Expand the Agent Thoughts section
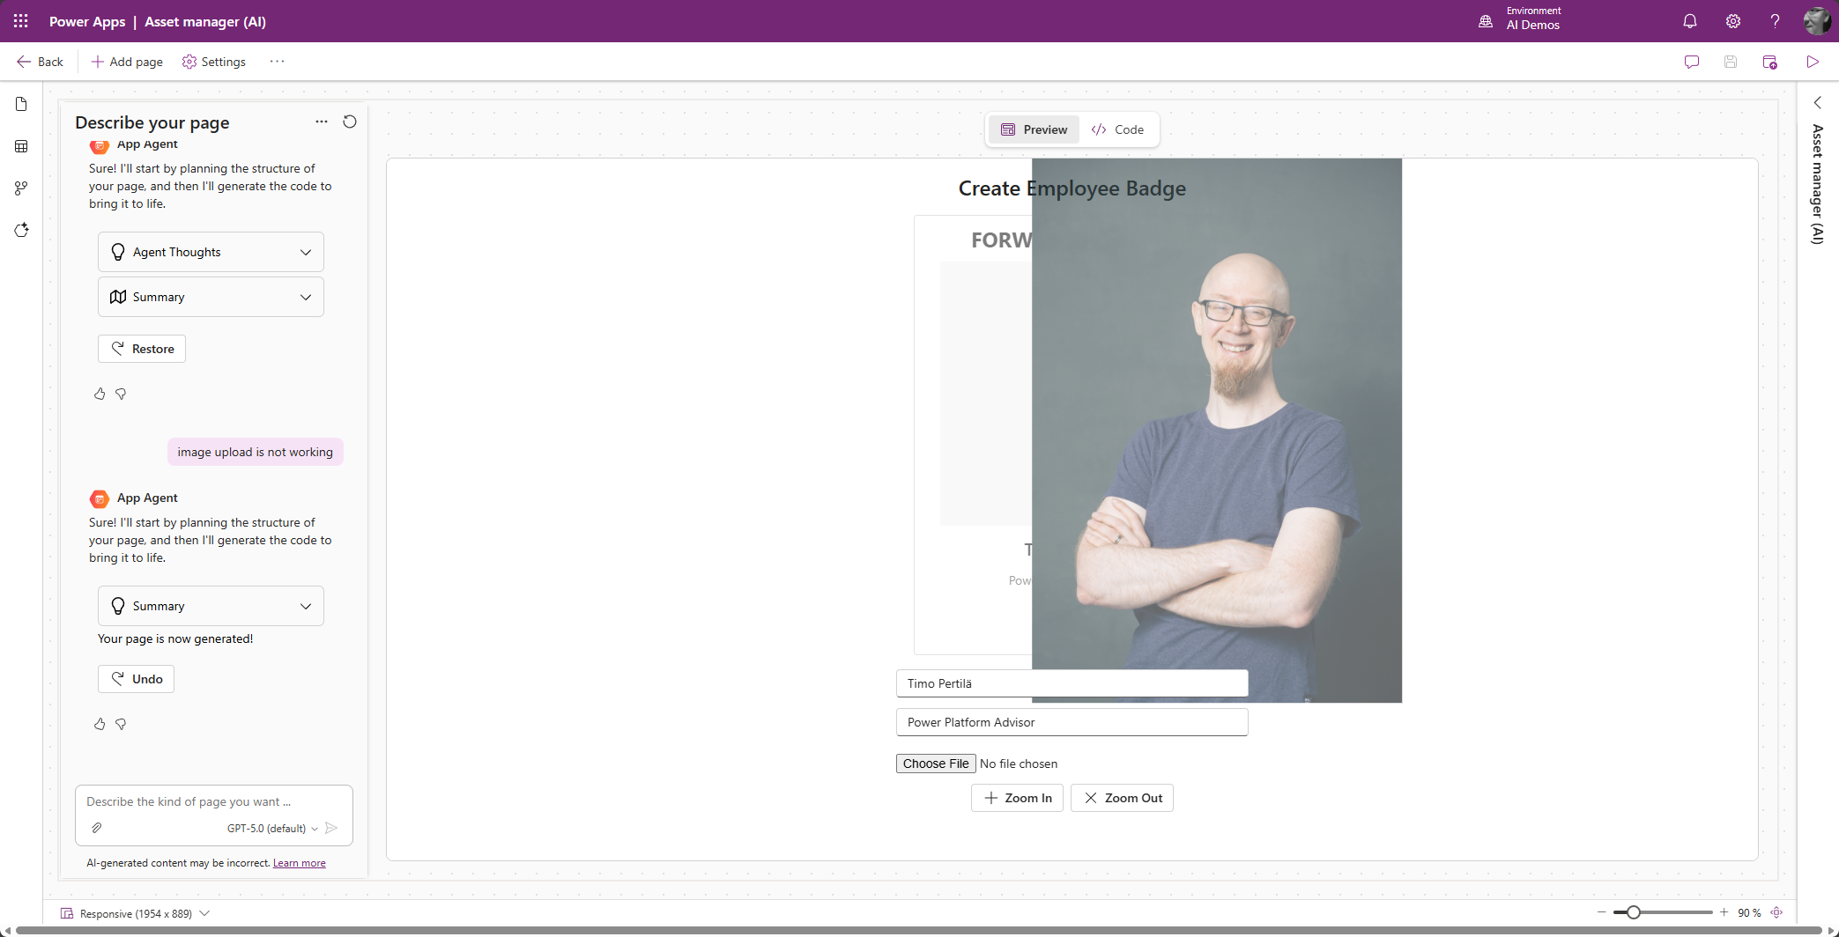 click(211, 252)
